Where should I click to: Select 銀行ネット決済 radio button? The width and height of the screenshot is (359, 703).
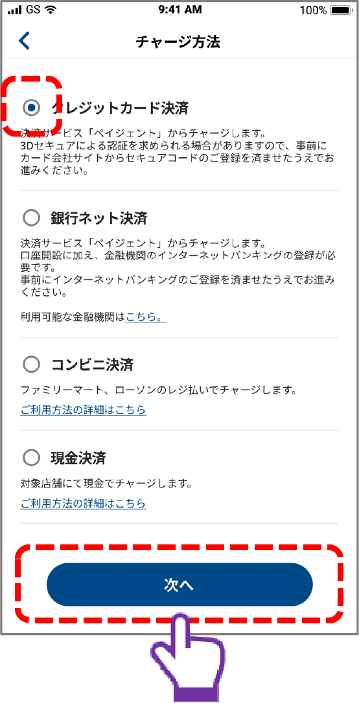[x=31, y=219]
